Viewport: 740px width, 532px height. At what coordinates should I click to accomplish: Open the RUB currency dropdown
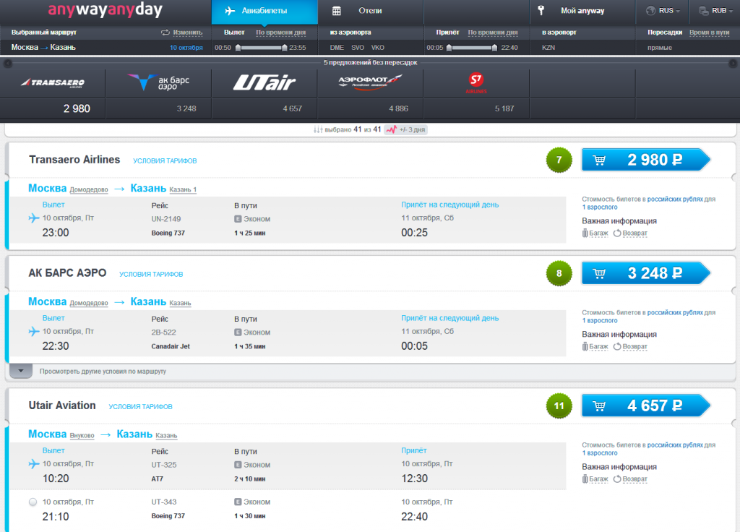715,11
